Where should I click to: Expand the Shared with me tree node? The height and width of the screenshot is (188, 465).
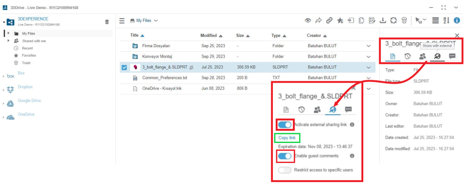(x=9, y=41)
